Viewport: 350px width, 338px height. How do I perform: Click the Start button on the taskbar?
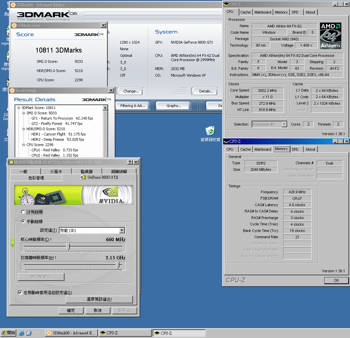[x=8, y=333]
